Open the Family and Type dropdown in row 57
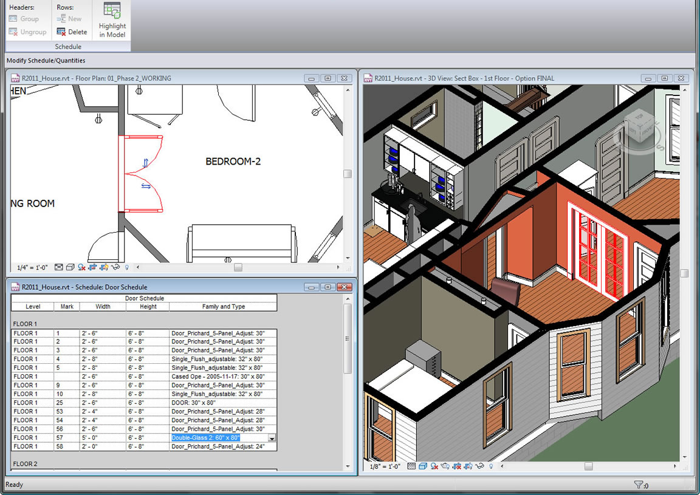The width and height of the screenshot is (700, 495). pos(272,439)
